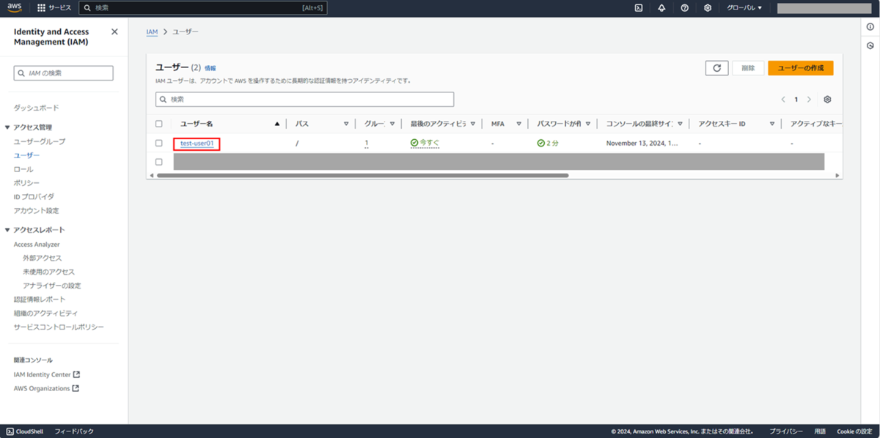Click プライバシー in the footer

coord(786,431)
